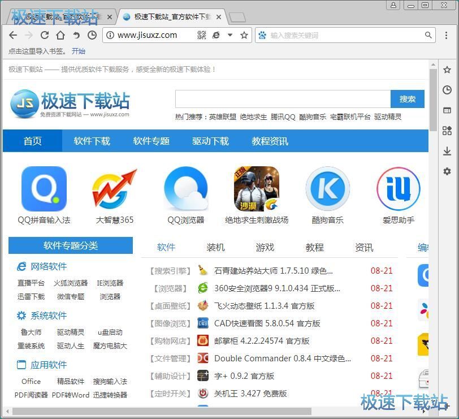Bookmark this page with star icon
459x419 pixels.
point(244,35)
